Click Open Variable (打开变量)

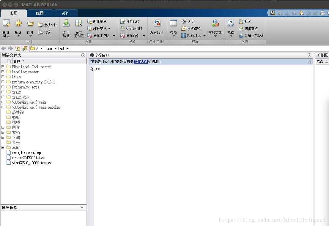point(97,29)
